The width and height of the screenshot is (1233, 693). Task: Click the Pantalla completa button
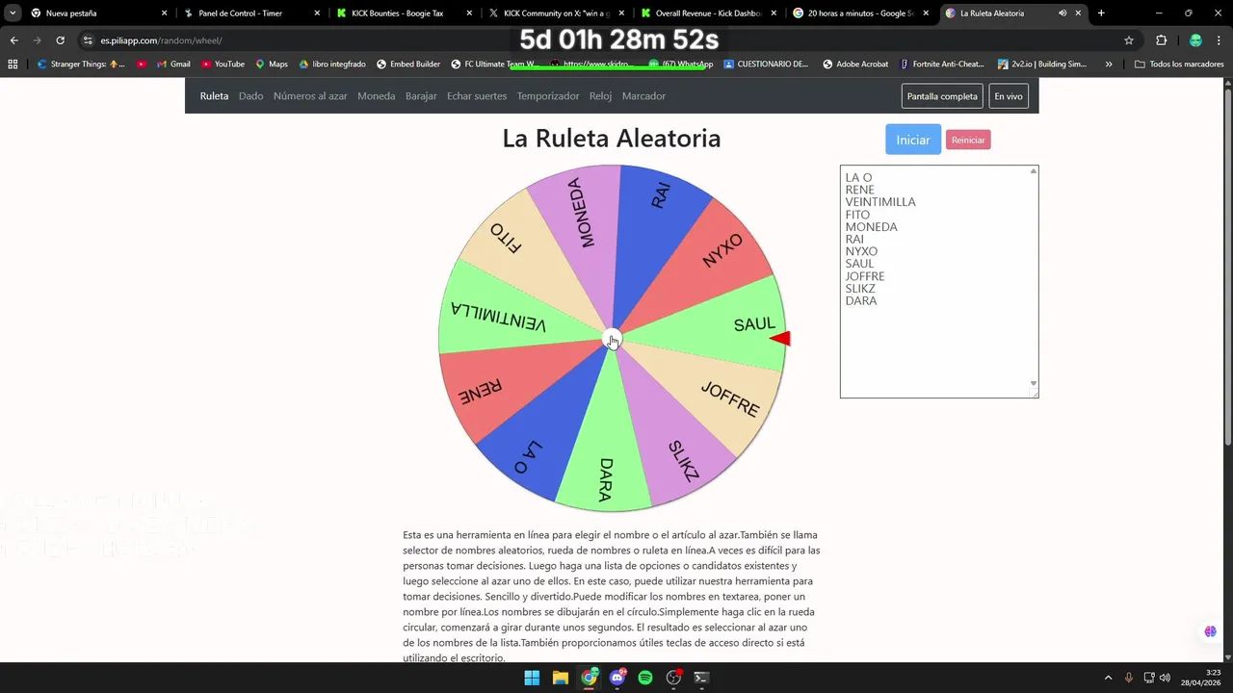942,96
